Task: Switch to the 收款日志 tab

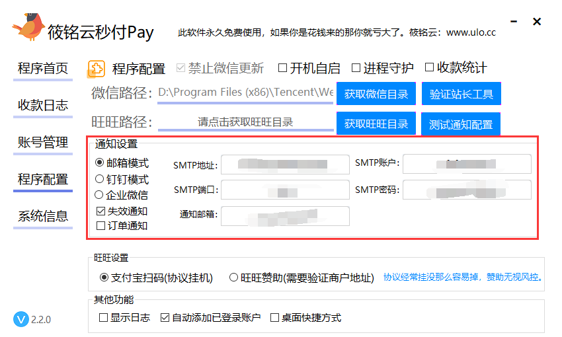Action: (43, 105)
